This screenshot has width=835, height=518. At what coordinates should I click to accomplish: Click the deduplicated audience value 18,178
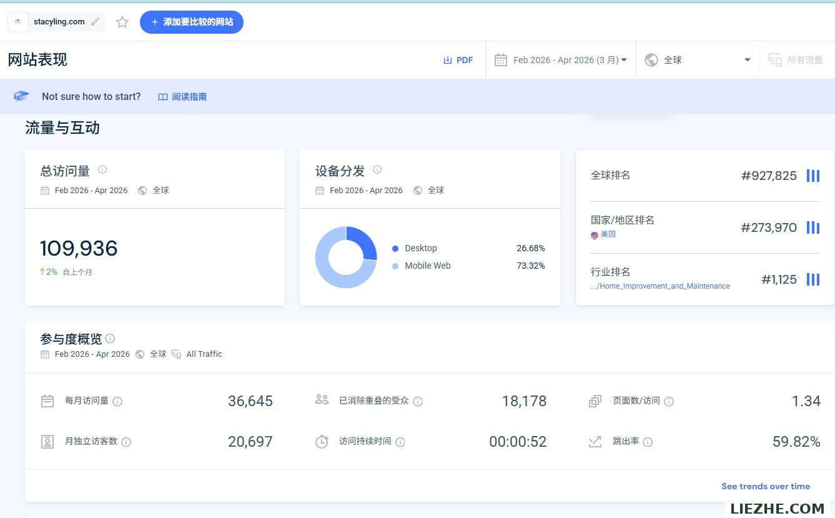click(525, 401)
